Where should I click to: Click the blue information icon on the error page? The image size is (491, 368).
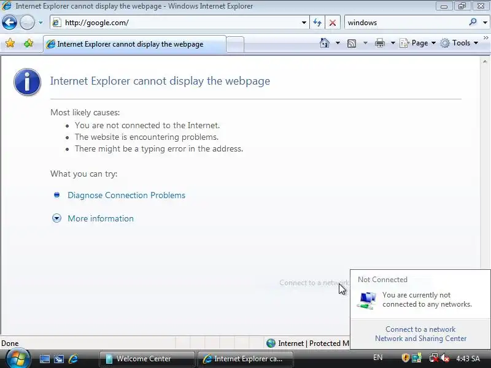point(27,82)
